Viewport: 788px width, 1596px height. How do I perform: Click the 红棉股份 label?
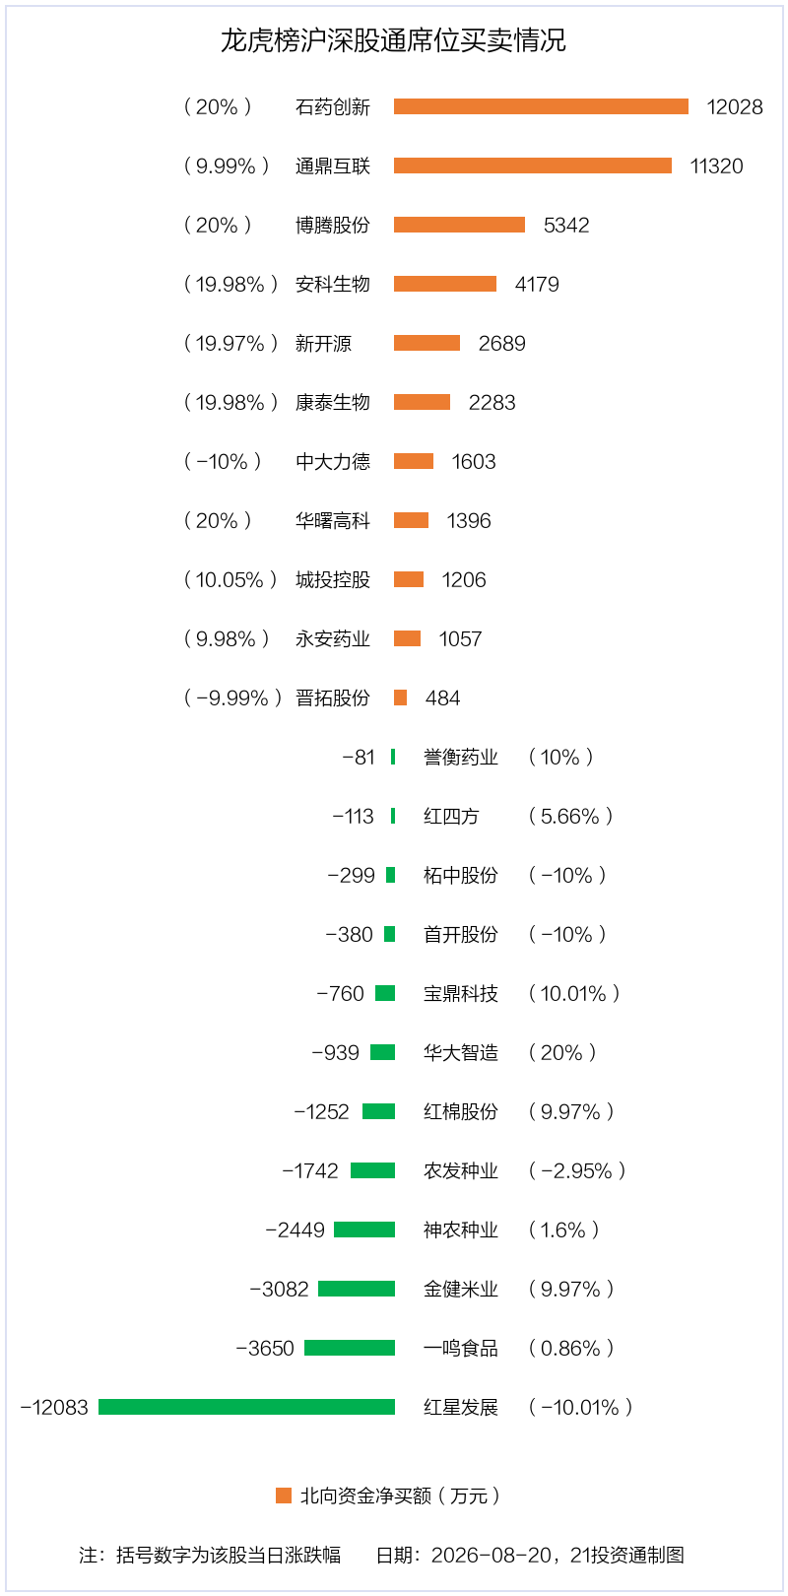tap(461, 1111)
